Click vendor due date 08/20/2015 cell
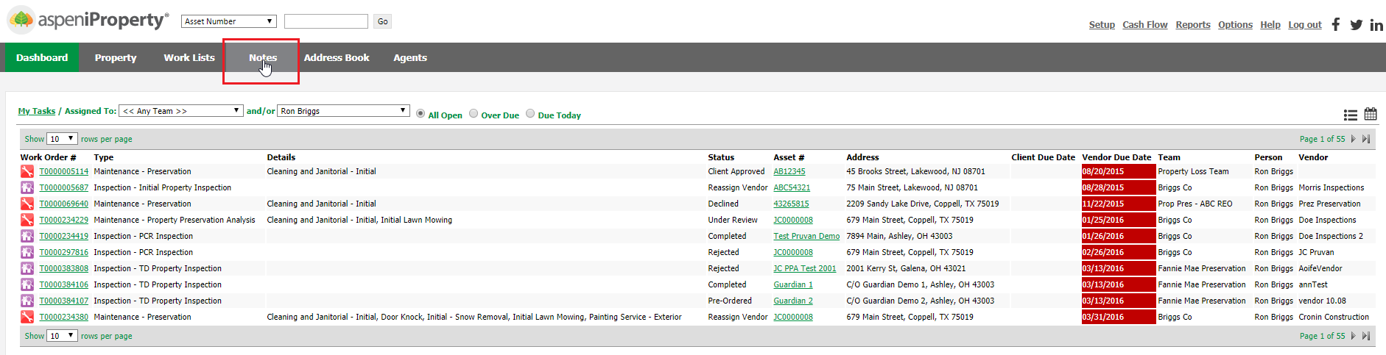 pos(1118,171)
